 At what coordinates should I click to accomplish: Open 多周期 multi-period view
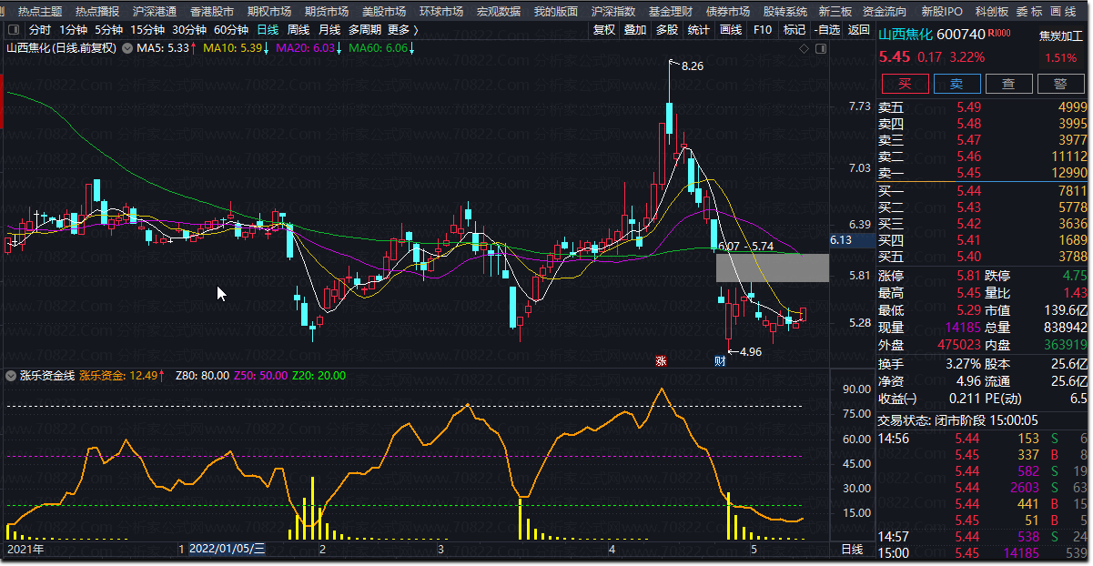(x=365, y=30)
